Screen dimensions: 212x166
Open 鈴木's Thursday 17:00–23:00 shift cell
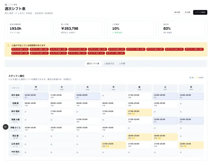(x=113, y=112)
